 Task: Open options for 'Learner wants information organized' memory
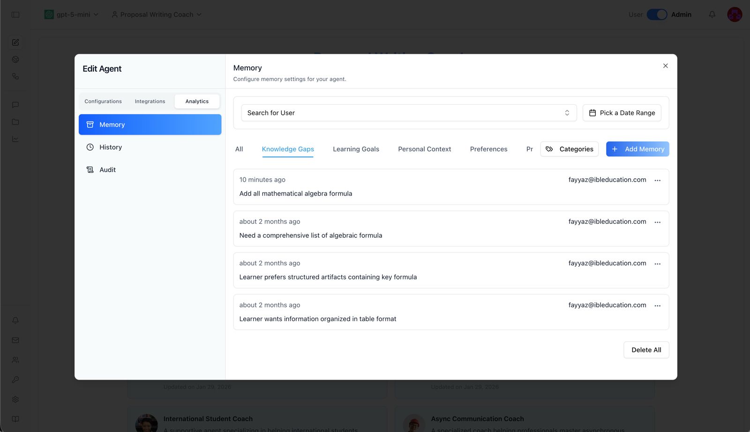tap(658, 306)
